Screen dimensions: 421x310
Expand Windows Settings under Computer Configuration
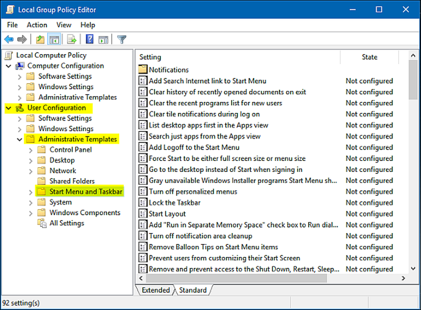point(20,87)
